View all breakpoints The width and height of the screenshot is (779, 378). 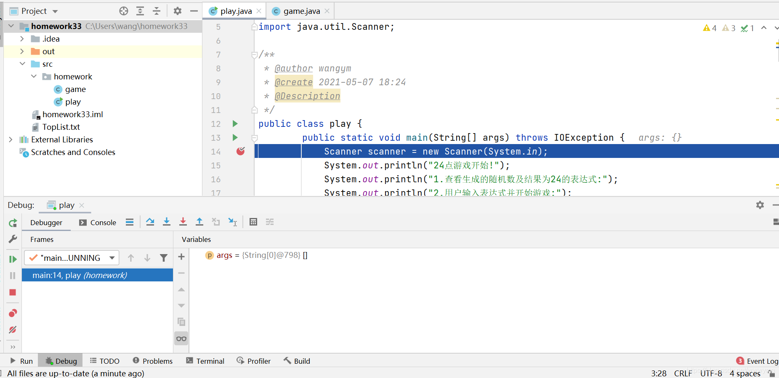point(13,313)
